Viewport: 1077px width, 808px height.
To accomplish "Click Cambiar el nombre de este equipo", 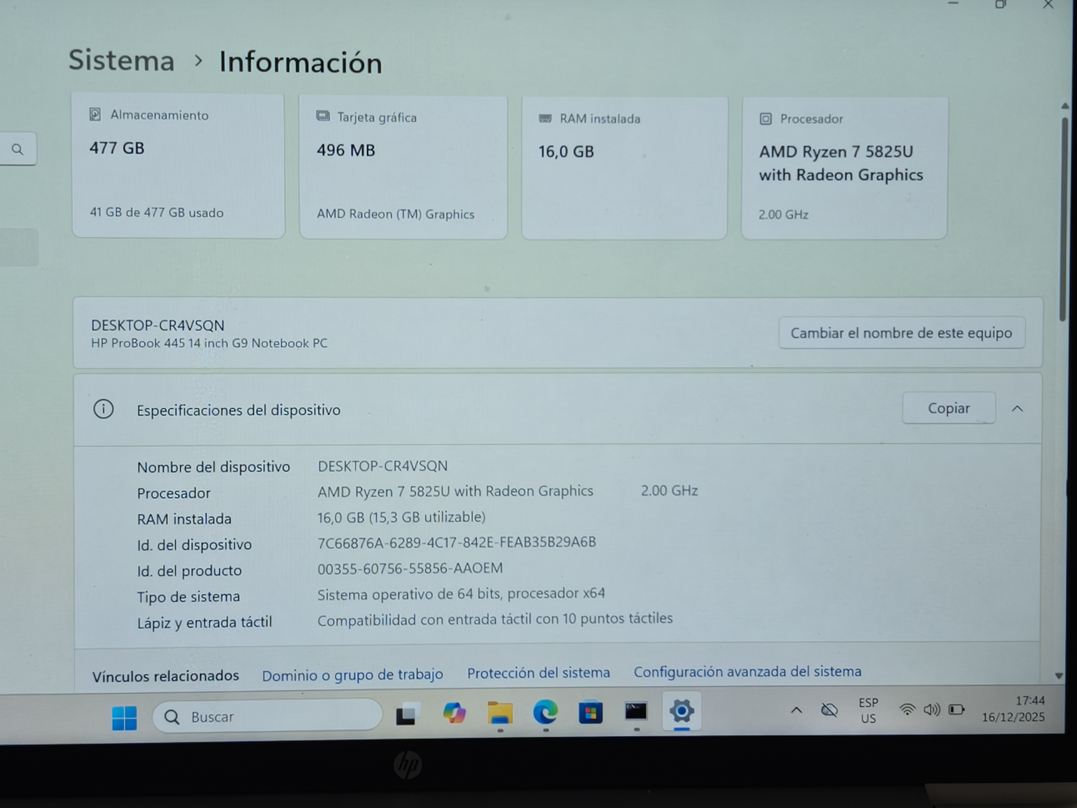I will [x=901, y=333].
